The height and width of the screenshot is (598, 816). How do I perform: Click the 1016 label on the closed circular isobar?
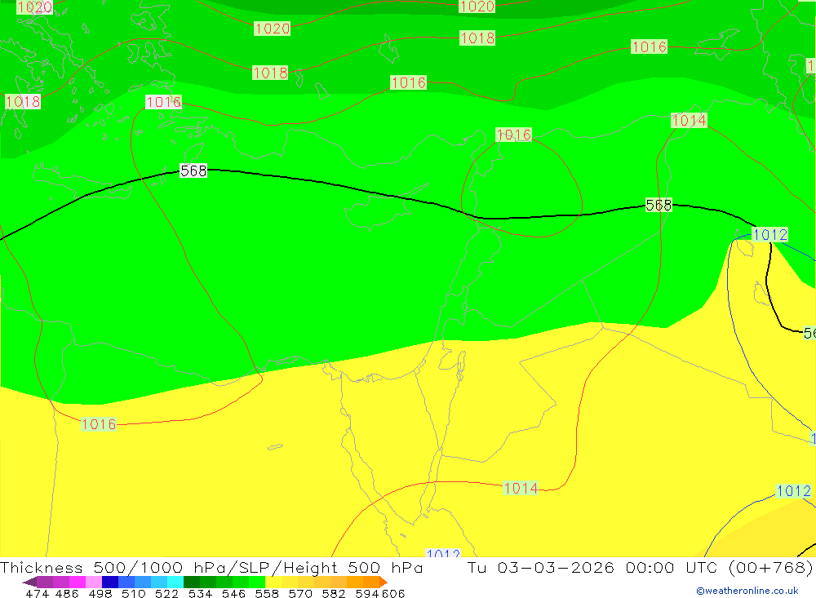513,135
